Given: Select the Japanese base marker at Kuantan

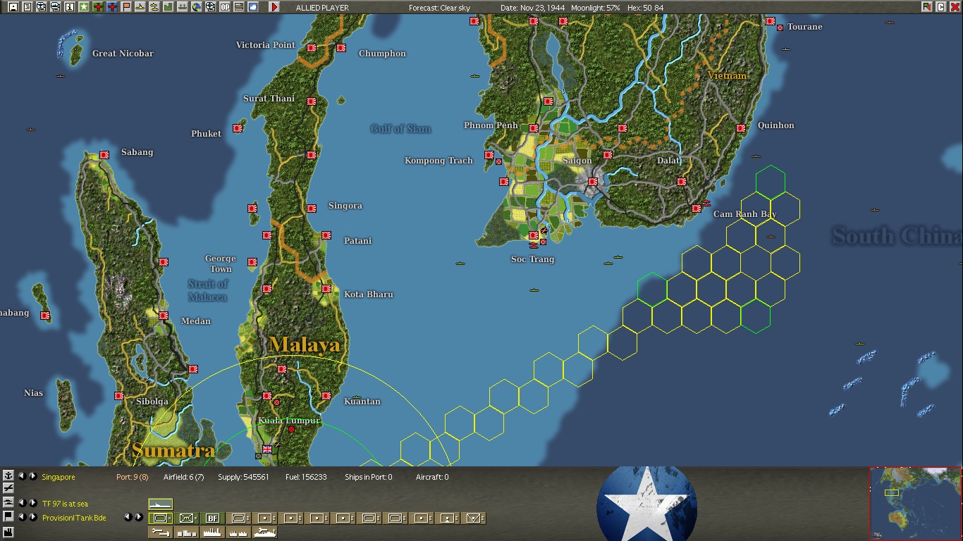Looking at the screenshot, I should pos(326,396).
